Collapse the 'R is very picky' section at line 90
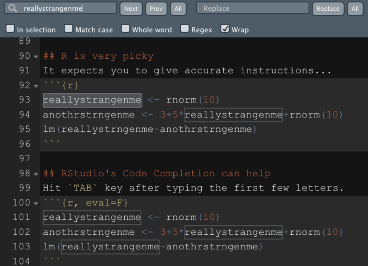The image size is (368, 266). tap(36, 56)
